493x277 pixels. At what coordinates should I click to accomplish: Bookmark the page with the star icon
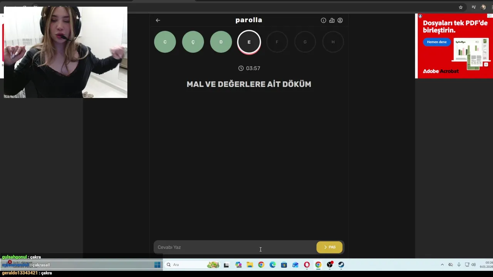(461, 7)
